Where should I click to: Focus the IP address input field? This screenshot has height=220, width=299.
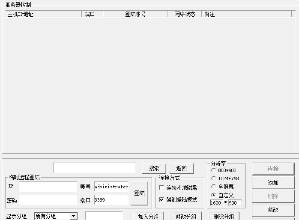[48, 187]
